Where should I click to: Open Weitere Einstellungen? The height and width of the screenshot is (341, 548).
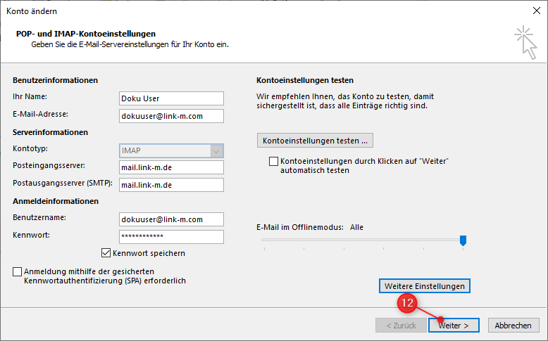click(425, 286)
